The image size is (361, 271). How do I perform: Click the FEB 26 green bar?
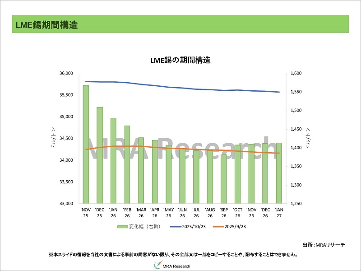point(127,164)
